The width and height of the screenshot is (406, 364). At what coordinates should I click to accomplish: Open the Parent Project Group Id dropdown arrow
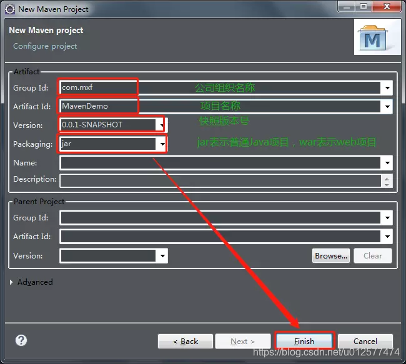387,218
